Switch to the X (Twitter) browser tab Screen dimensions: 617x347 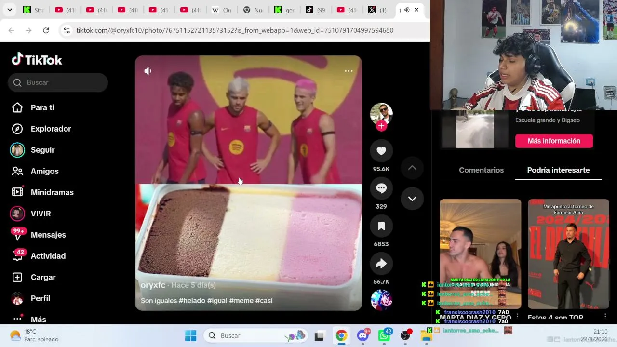pos(377,10)
